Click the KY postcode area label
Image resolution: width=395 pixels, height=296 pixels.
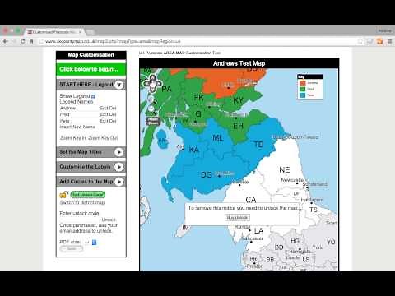pyautogui.click(x=238, y=100)
